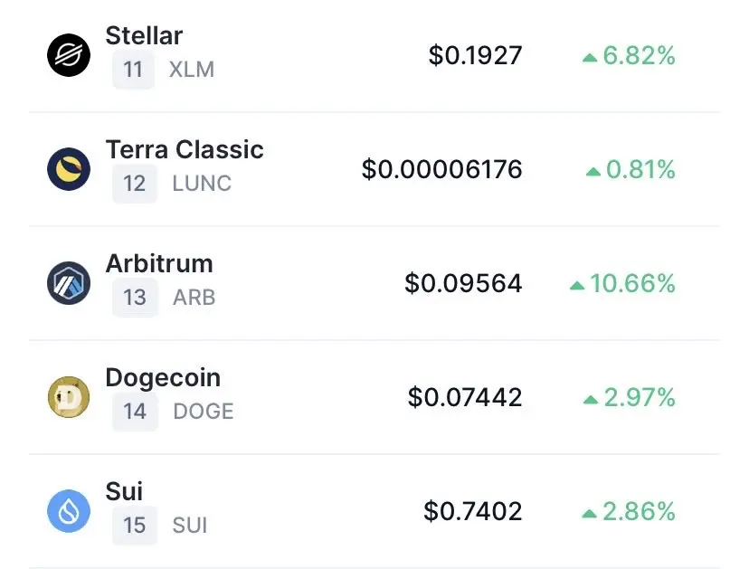Click the Dogecoin shiba logo icon
This screenshot has width=749, height=569.
[x=69, y=396]
